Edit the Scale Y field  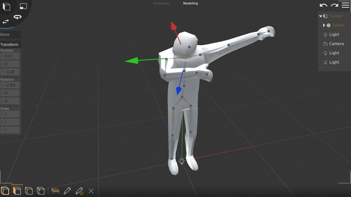[x=10, y=122]
